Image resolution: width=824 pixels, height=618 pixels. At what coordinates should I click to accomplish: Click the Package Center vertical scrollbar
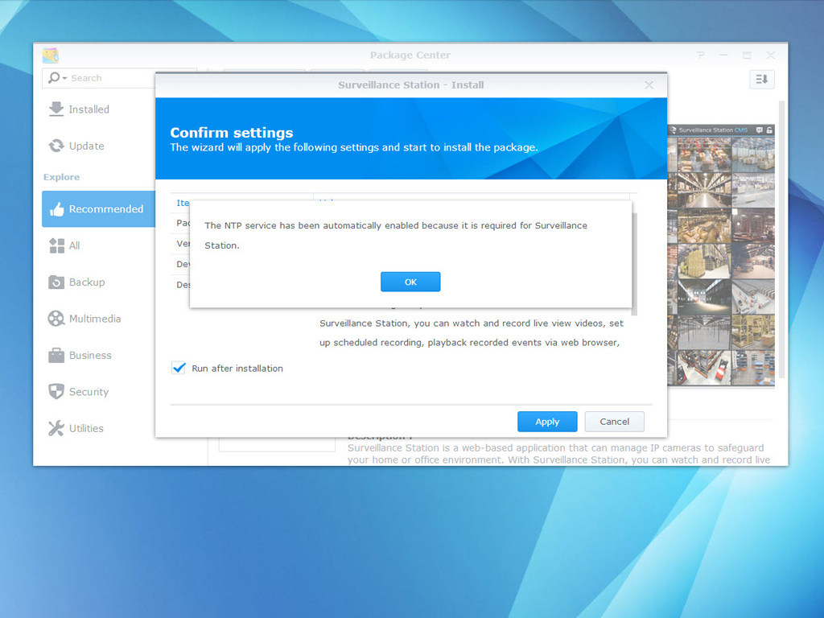781,239
